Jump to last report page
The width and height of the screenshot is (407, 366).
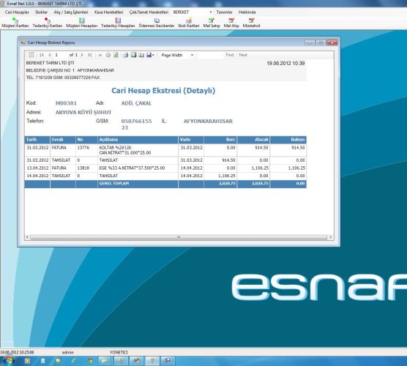click(x=89, y=55)
